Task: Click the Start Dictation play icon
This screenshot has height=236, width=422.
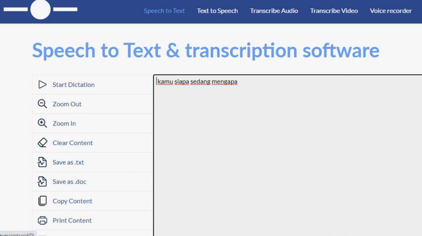Action: tap(42, 85)
